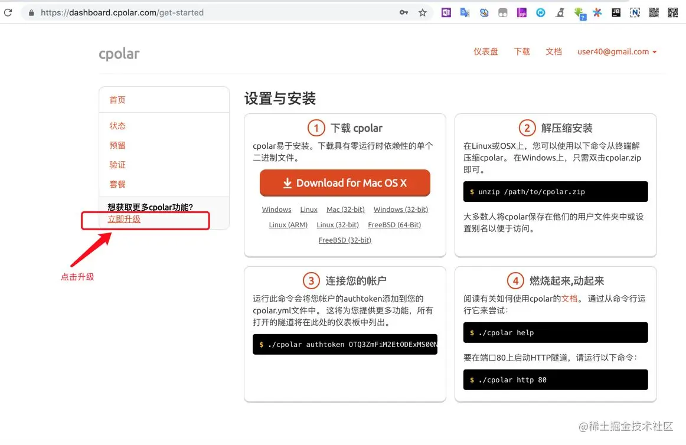Open 下载 in the top navigation
Image resolution: width=686 pixels, height=445 pixels.
click(521, 51)
